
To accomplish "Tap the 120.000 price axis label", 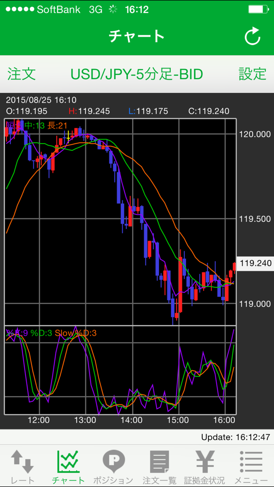I will point(255,134).
